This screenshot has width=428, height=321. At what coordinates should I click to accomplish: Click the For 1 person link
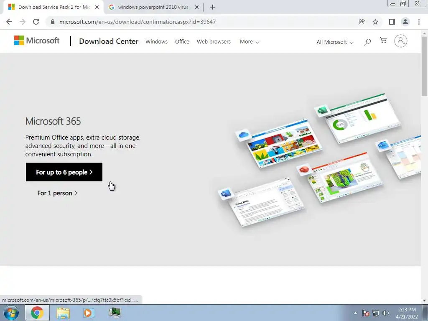(57, 193)
